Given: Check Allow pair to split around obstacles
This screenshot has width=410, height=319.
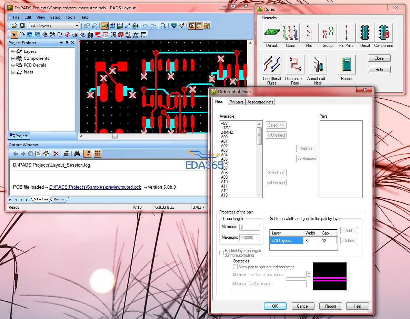Looking at the screenshot, I should (x=236, y=267).
